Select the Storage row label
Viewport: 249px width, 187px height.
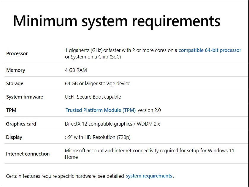tap(15, 84)
